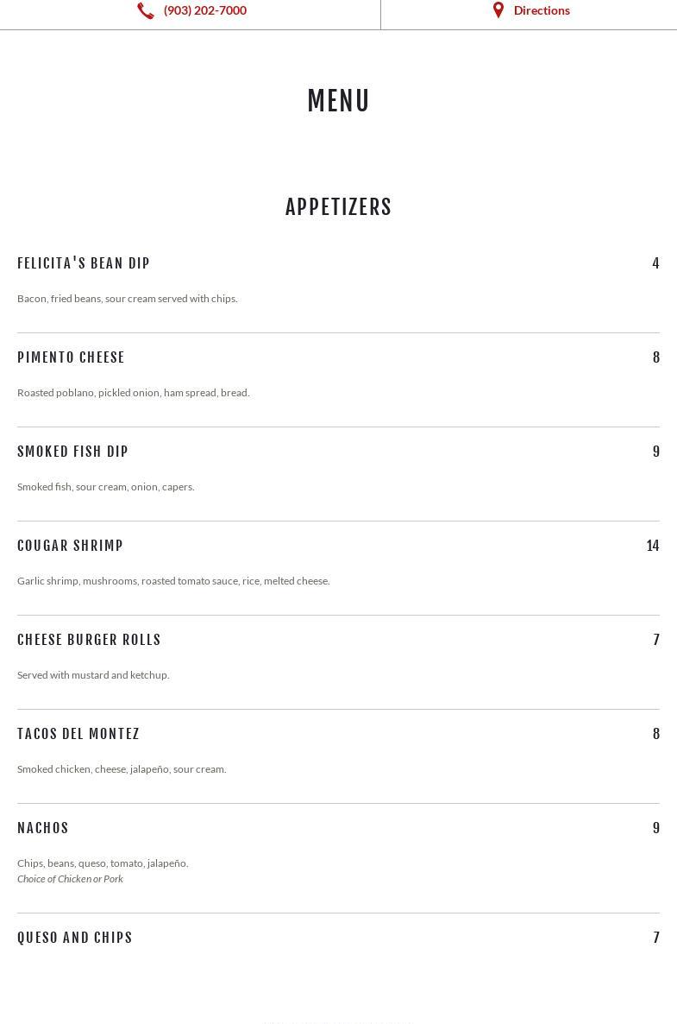Click the Pimento Cheese description text

133,393
